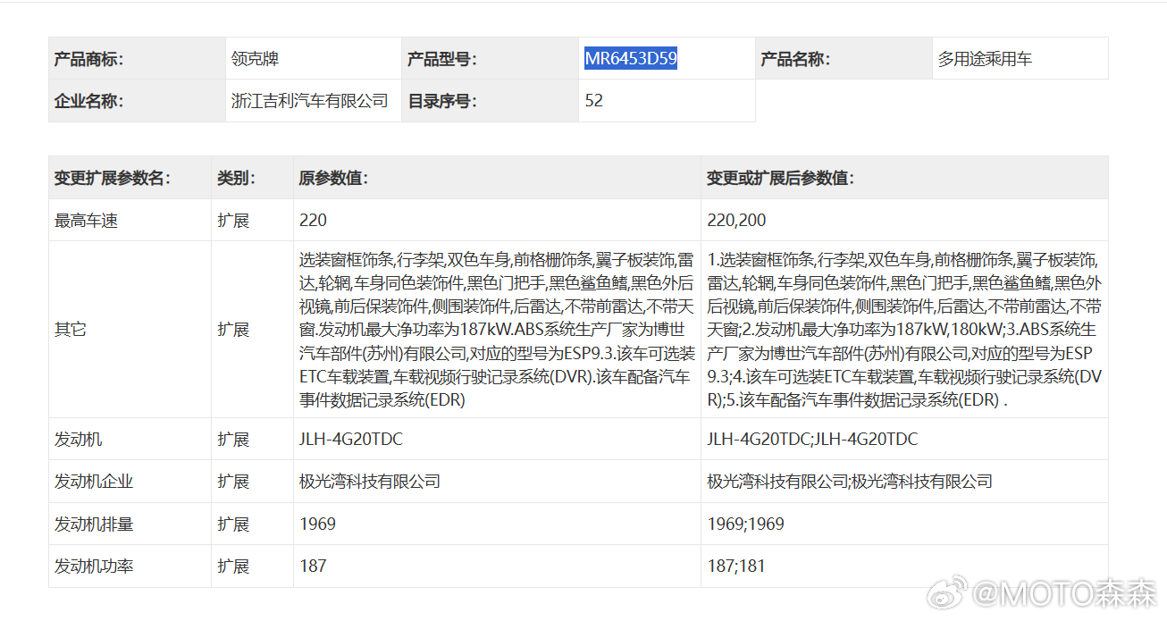The image size is (1167, 621).
Task: Click the 产品名称 label cell
Action: coord(844,59)
